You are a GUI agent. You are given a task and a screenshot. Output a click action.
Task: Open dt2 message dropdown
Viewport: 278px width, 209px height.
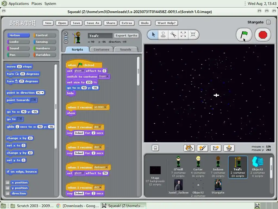pyautogui.click(x=98, y=147)
